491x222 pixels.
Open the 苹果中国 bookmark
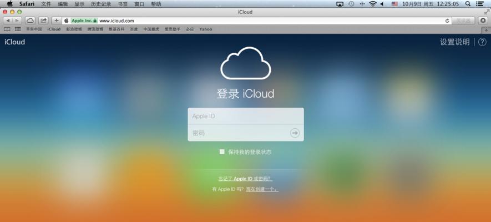(34, 29)
